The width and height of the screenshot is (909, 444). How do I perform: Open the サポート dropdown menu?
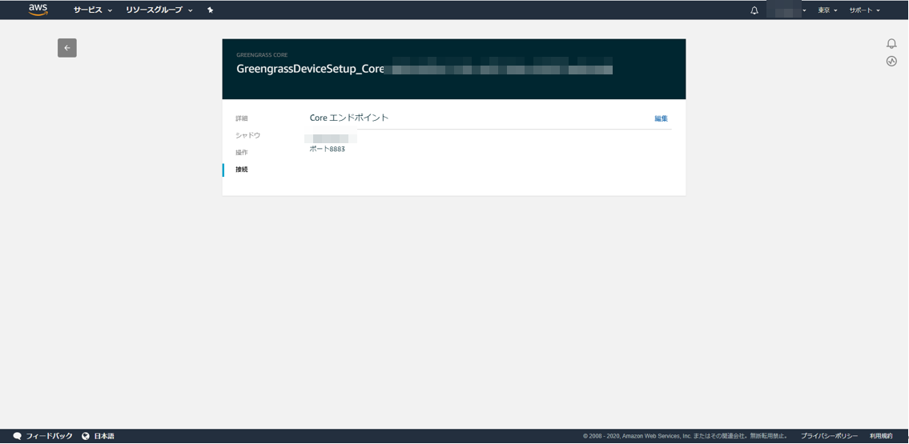point(864,10)
